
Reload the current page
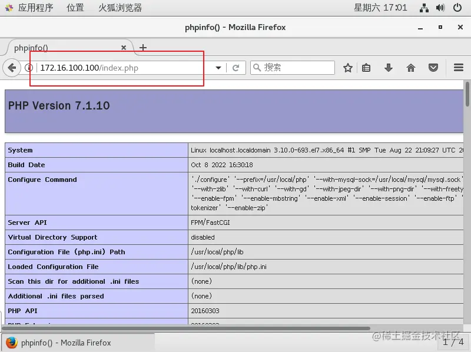[x=236, y=68]
